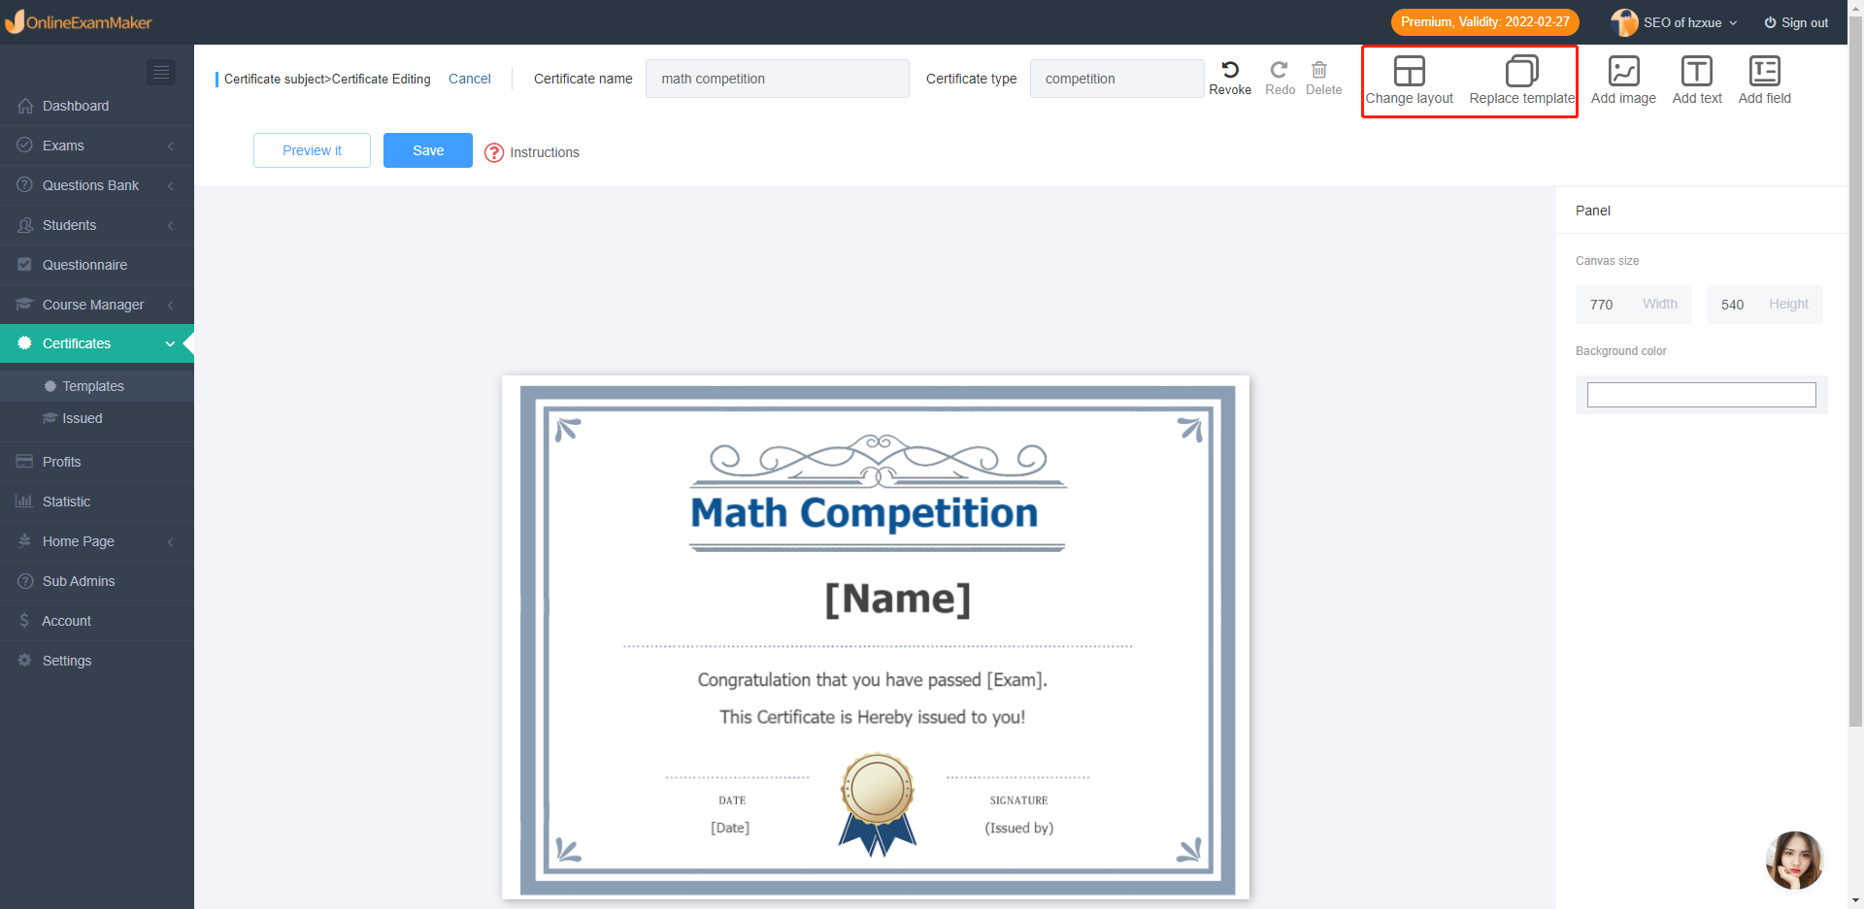Click the Preview it button

(x=312, y=150)
